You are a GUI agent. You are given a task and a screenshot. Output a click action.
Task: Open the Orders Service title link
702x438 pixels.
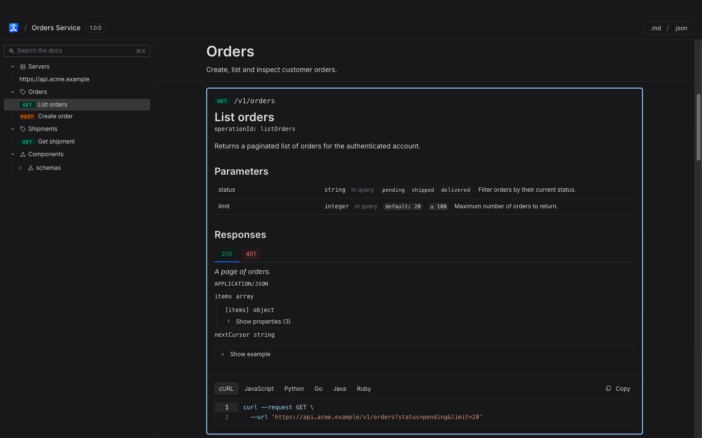point(56,28)
